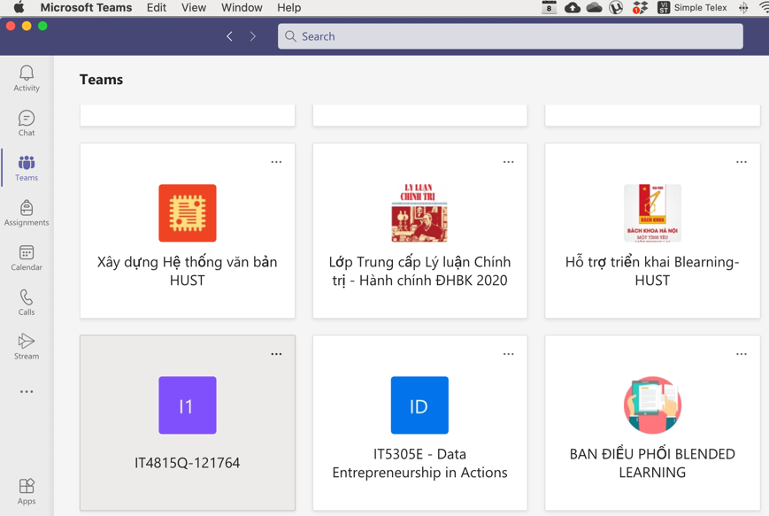Go forward with the right arrow

click(x=253, y=36)
